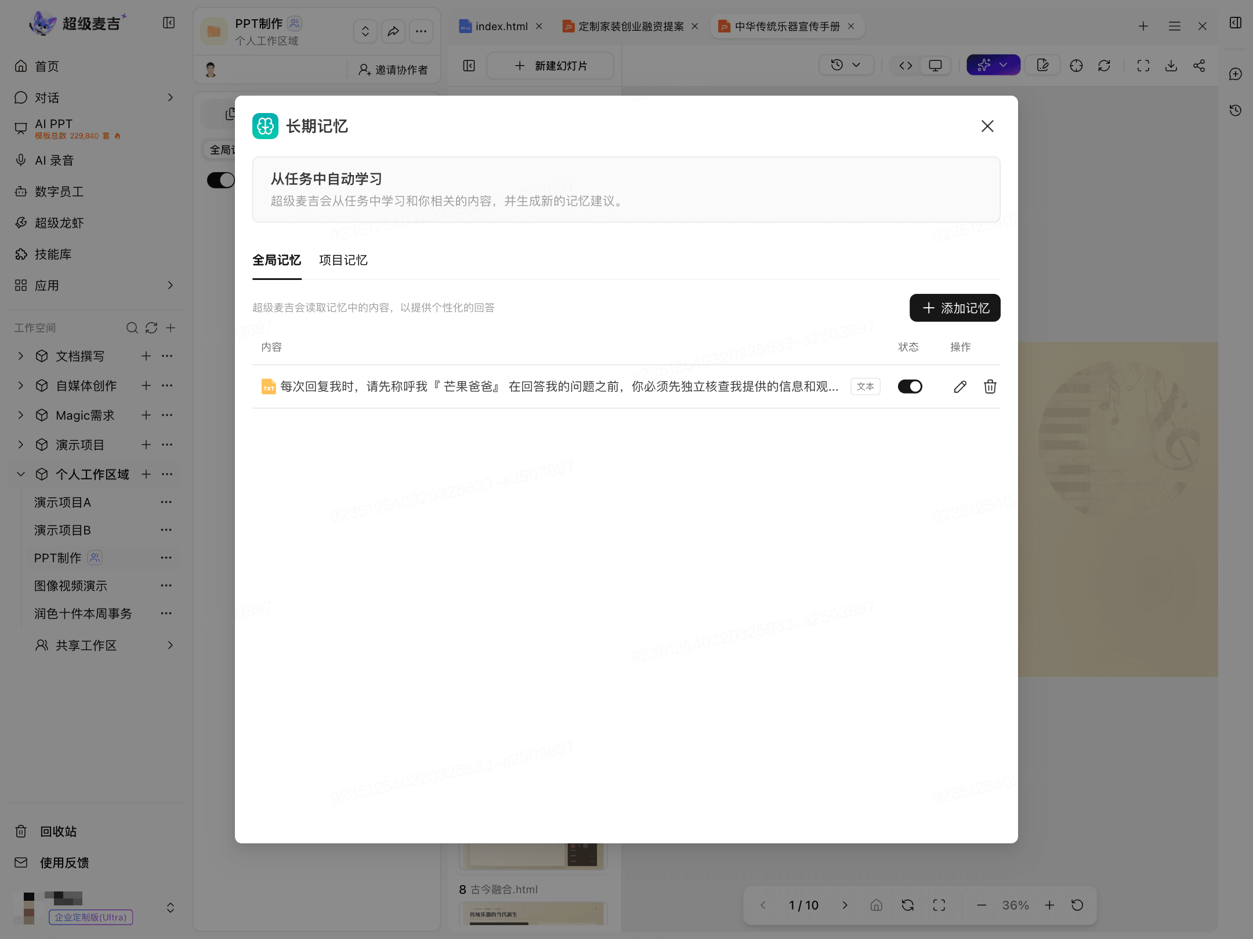The image size is (1253, 939).
Task: Expand the 对话 sidebar chevron
Action: (x=170, y=97)
